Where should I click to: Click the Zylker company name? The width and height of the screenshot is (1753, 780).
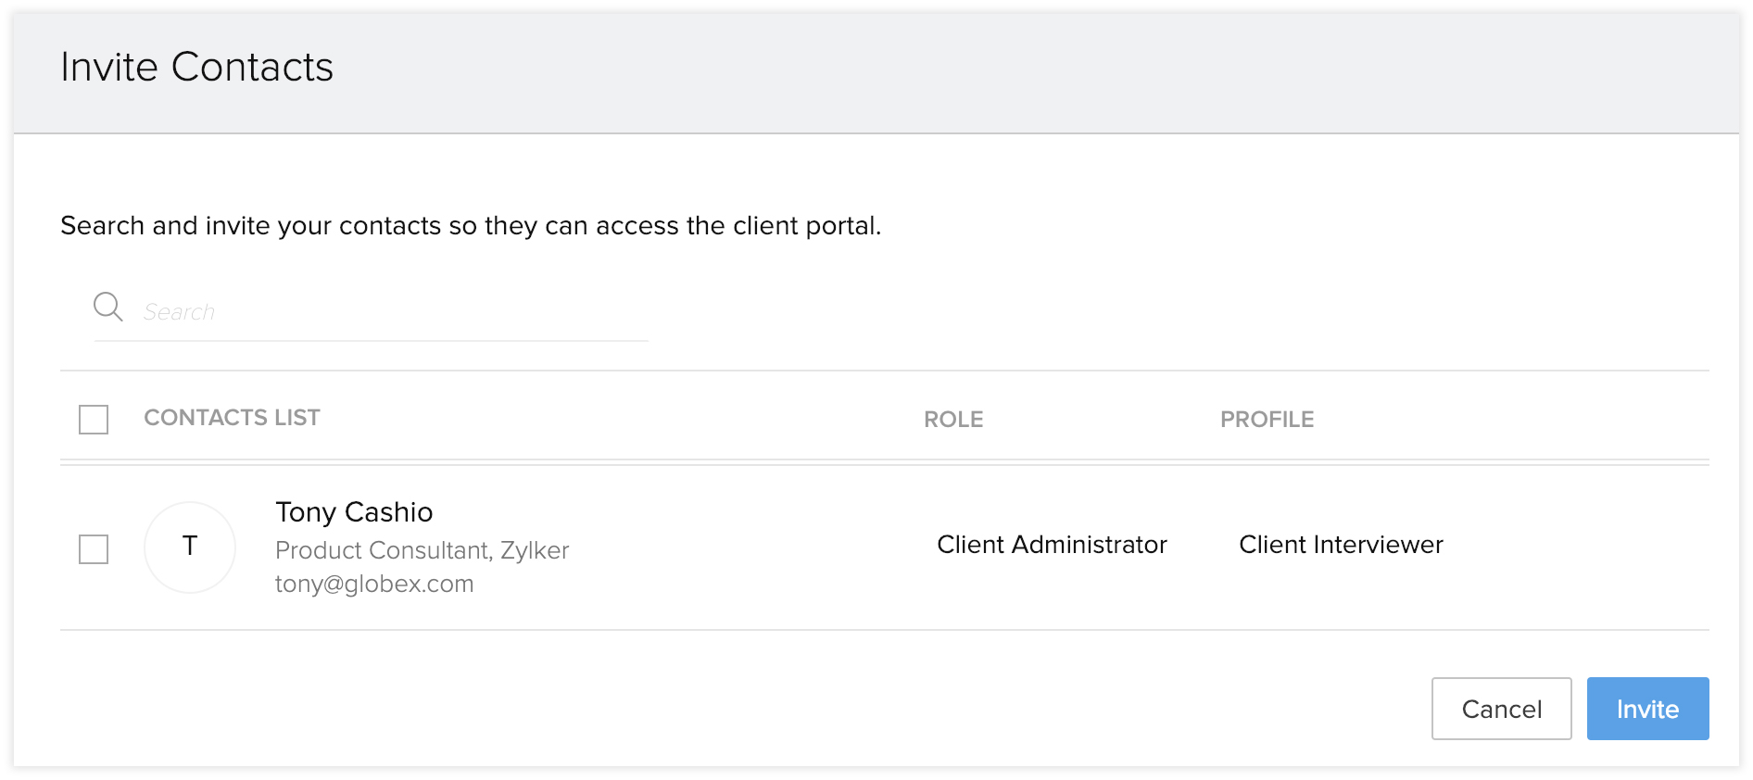pos(535,551)
